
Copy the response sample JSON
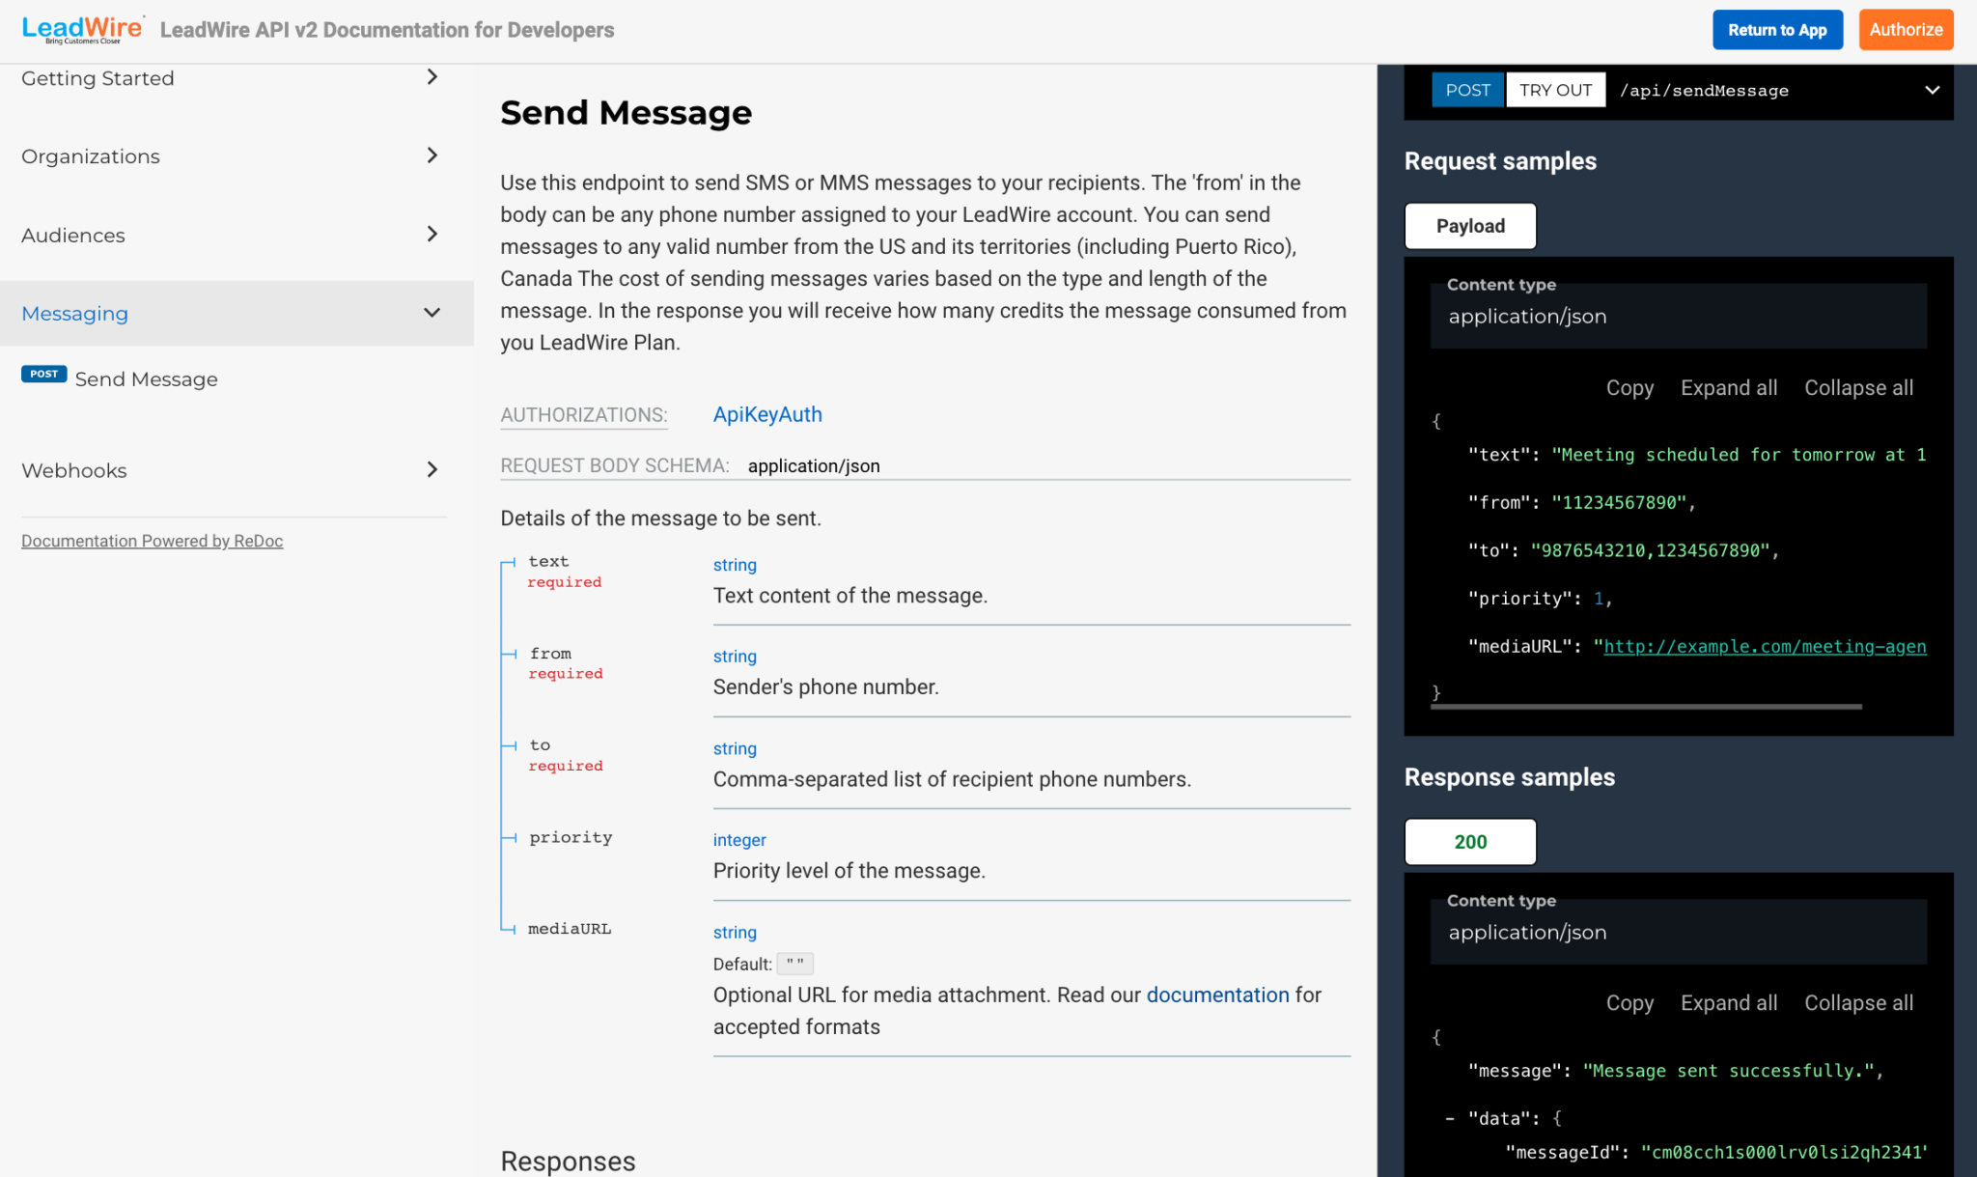[x=1629, y=1003]
